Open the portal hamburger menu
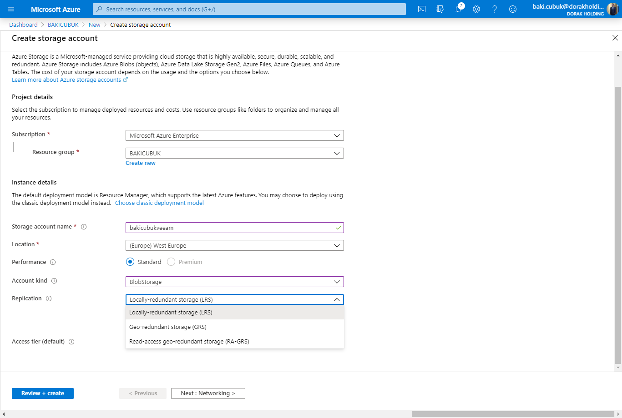 point(11,9)
